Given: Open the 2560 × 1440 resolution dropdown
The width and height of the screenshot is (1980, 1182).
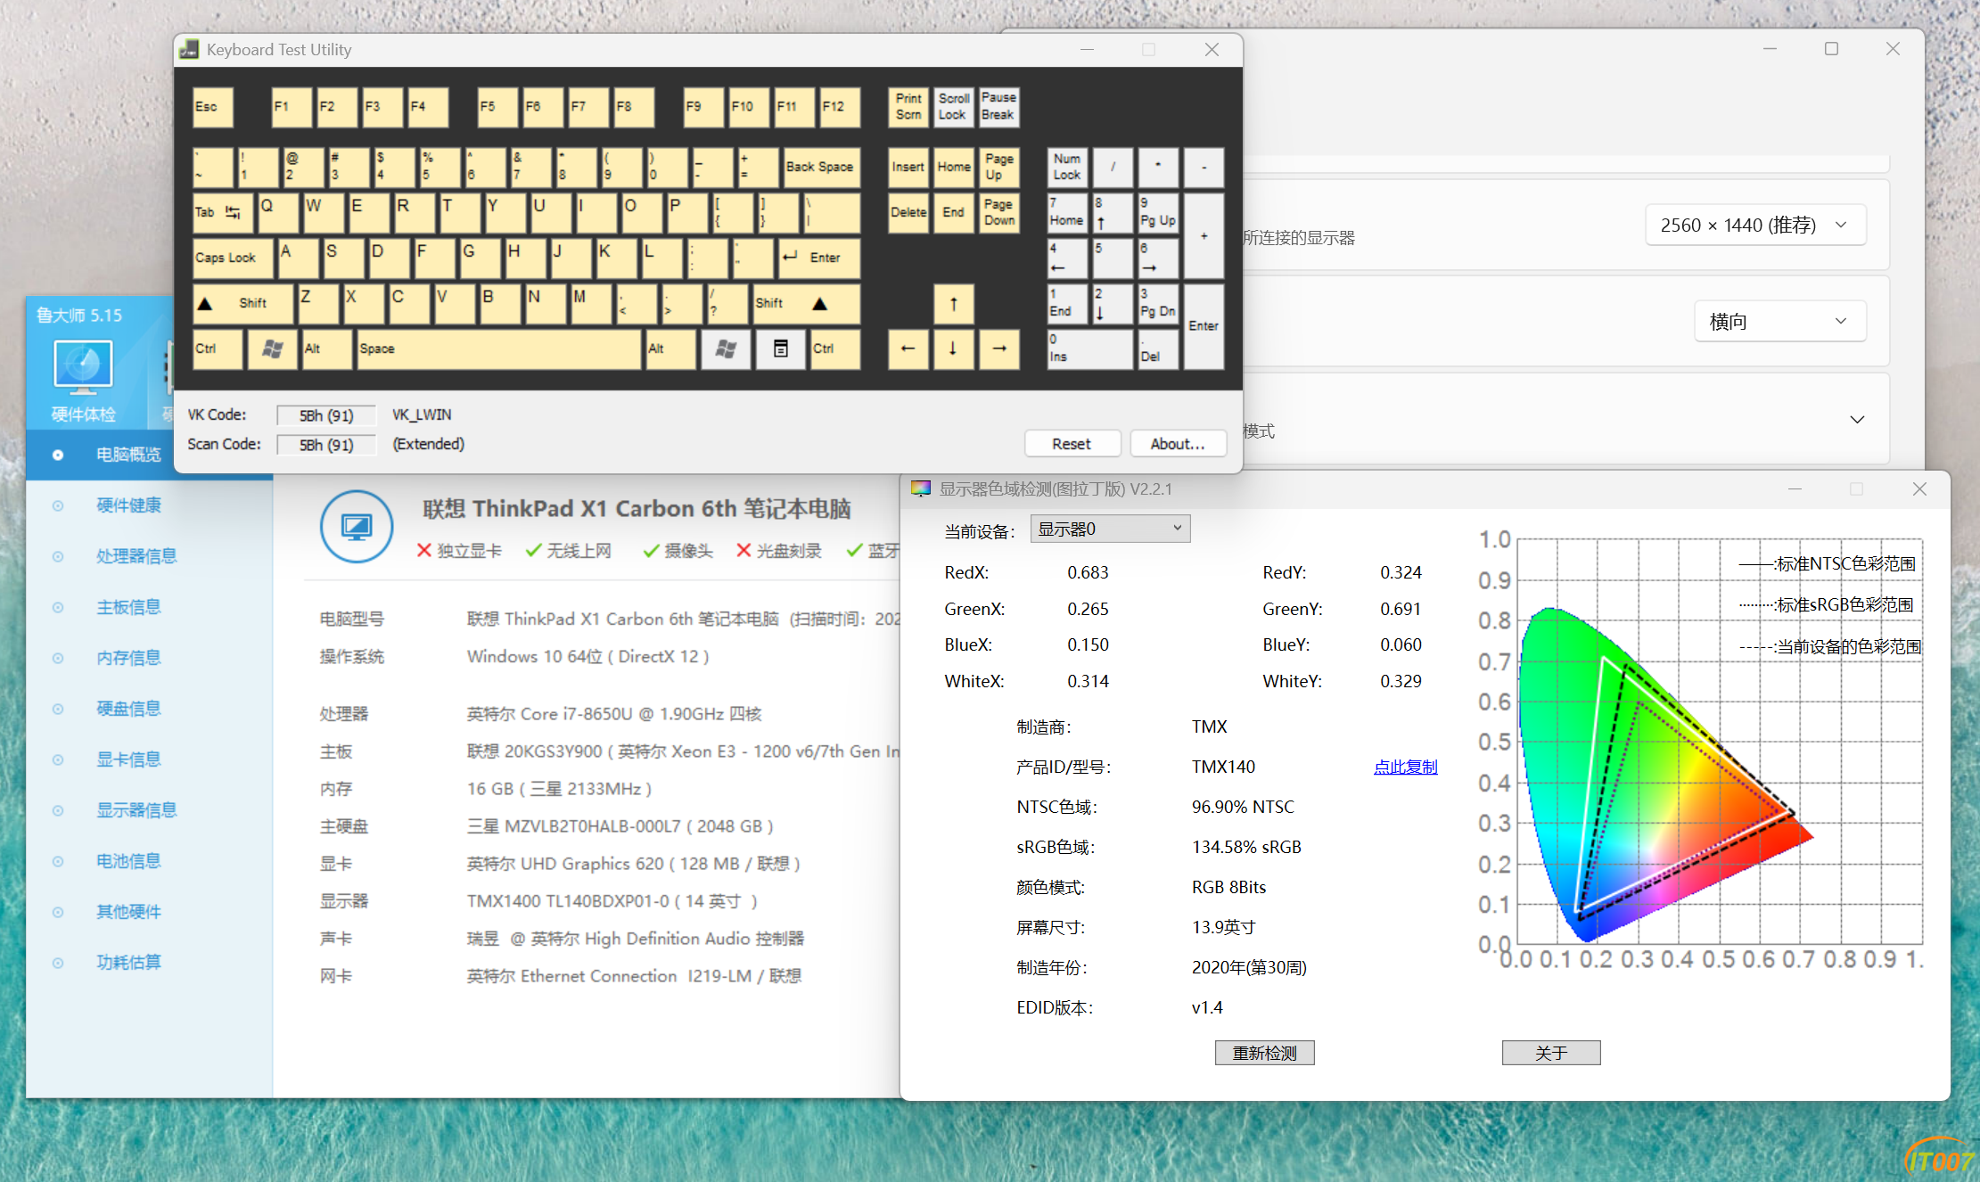Looking at the screenshot, I should tap(1754, 226).
